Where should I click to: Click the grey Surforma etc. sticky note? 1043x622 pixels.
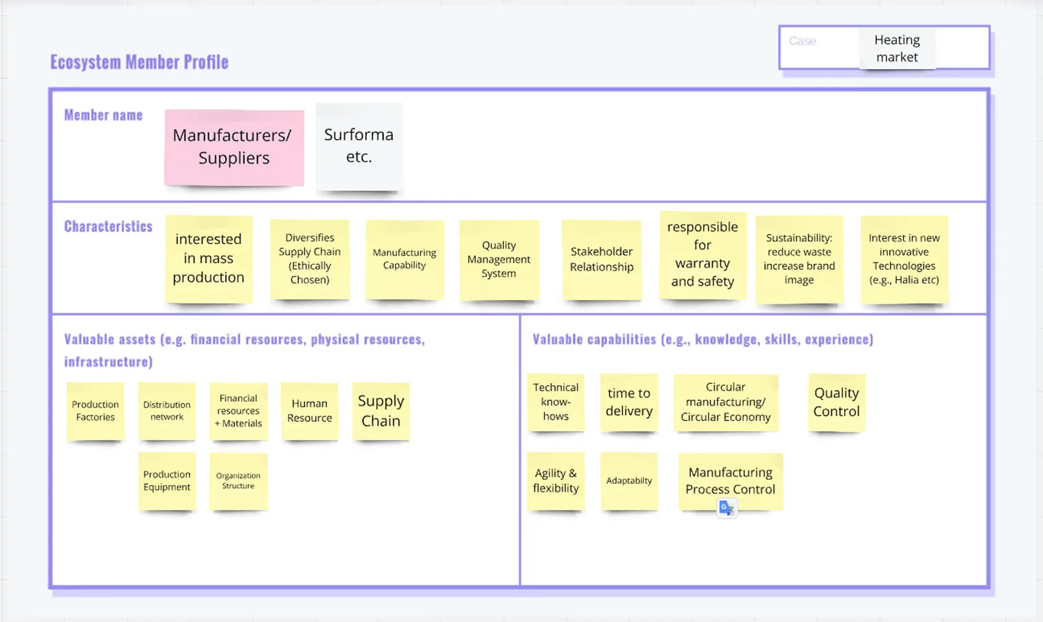[359, 145]
